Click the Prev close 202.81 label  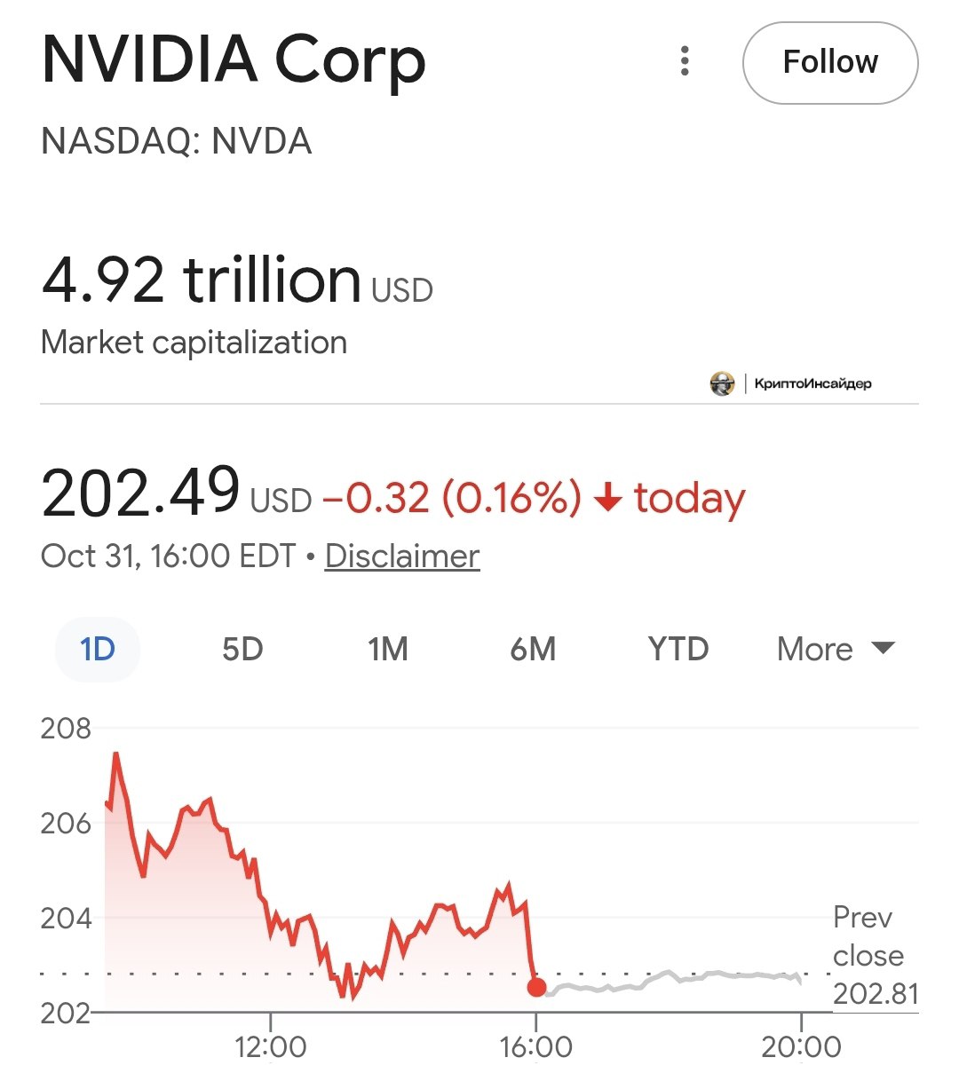click(x=874, y=955)
